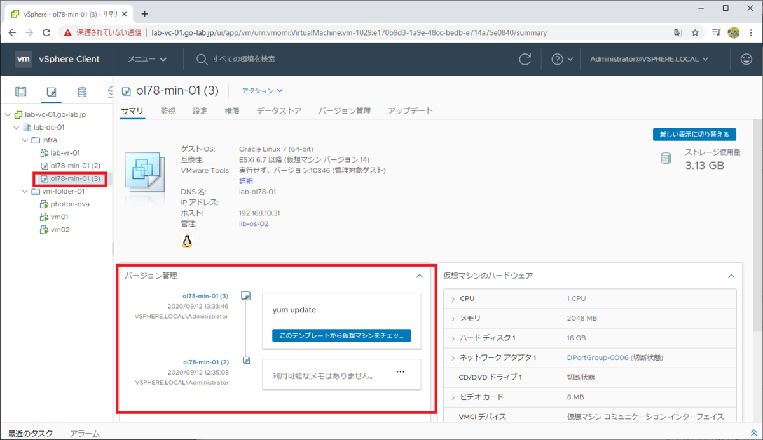Expand the CPU hardware row

(453, 298)
